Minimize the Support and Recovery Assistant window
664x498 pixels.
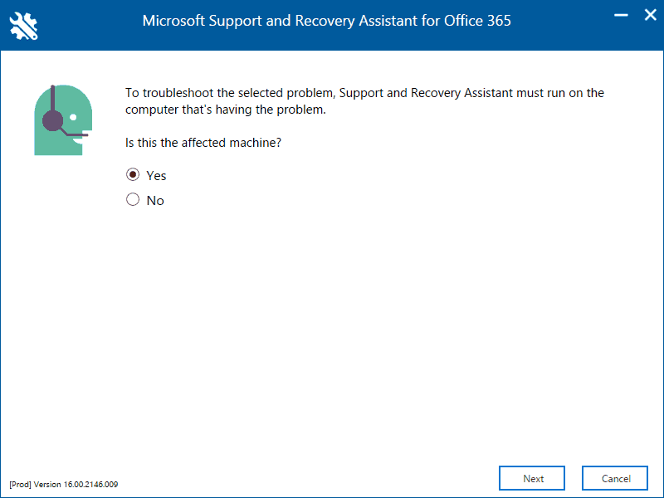point(620,15)
